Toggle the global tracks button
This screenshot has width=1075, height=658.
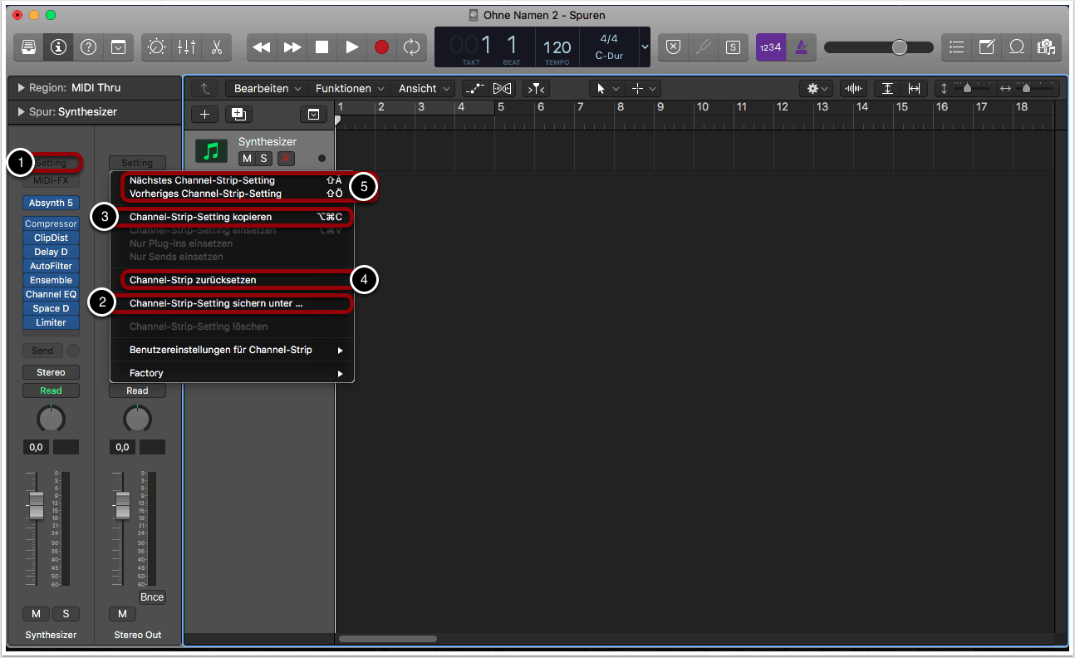pos(313,115)
